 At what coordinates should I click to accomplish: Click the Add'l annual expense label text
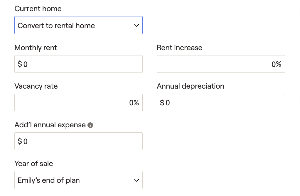pyautogui.click(x=50, y=125)
